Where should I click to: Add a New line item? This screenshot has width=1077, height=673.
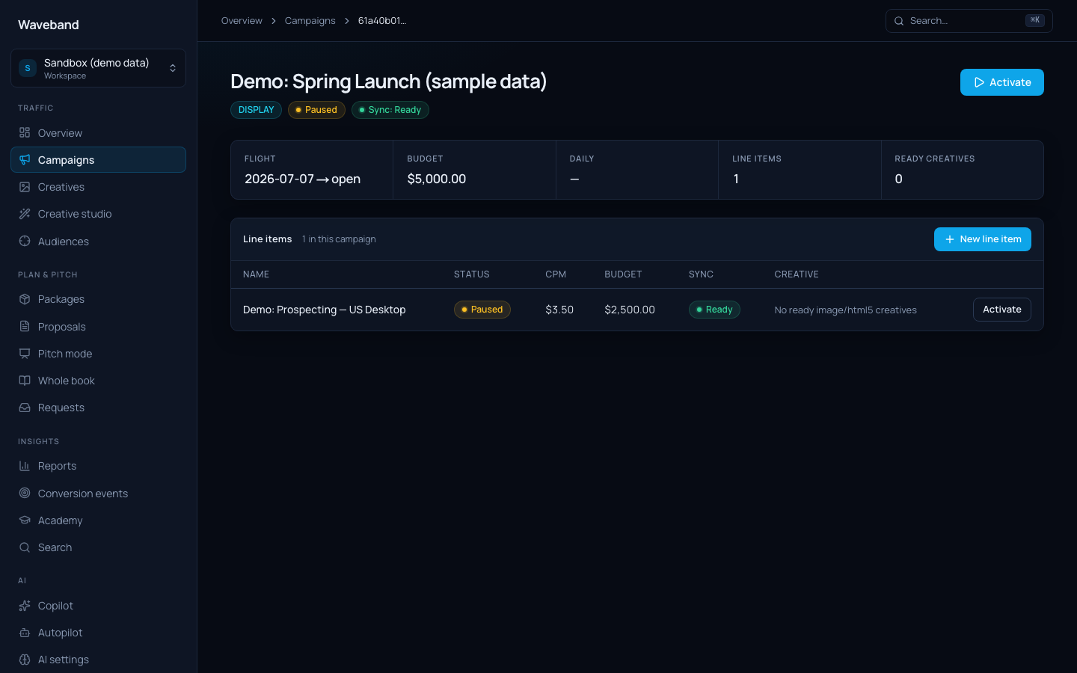(982, 239)
